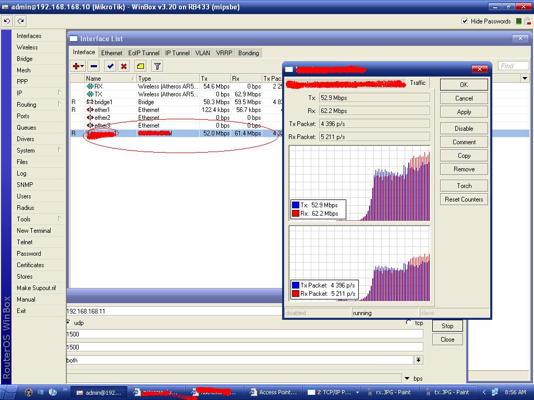Switch to the VRRP tab
The image size is (534, 400).
[x=224, y=53]
